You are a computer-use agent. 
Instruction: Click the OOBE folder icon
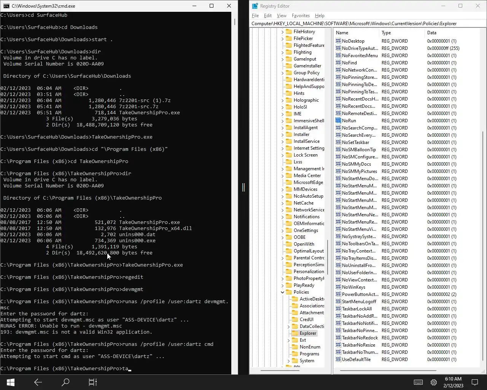click(289, 237)
